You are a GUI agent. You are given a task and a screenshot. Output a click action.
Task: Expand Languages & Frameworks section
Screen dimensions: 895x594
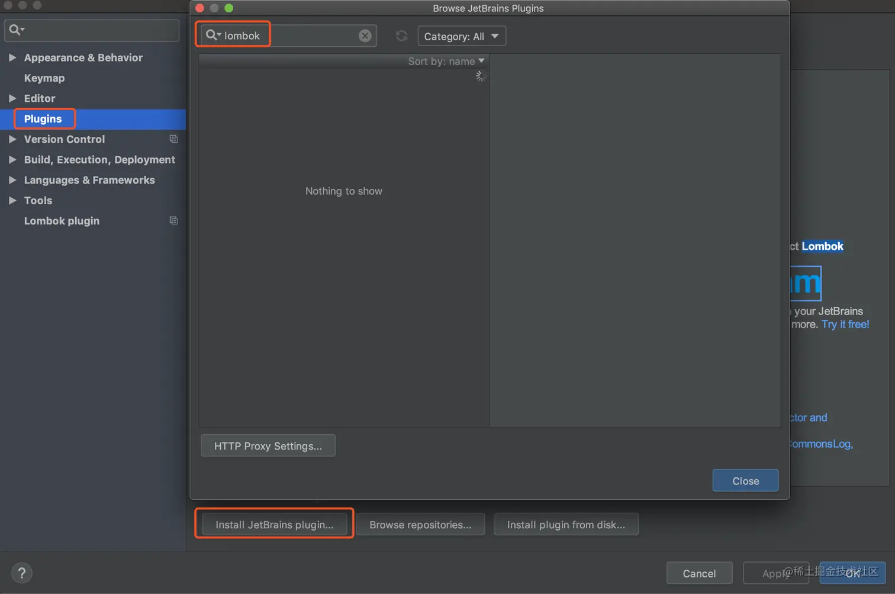tap(12, 180)
